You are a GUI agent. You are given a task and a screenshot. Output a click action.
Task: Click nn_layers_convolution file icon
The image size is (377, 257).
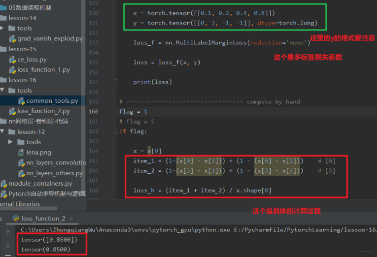(21, 163)
